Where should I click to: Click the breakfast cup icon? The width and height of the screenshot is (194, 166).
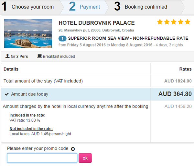click(x=39, y=56)
